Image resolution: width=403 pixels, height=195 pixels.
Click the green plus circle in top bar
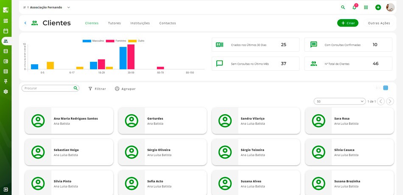pyautogui.click(x=378, y=8)
